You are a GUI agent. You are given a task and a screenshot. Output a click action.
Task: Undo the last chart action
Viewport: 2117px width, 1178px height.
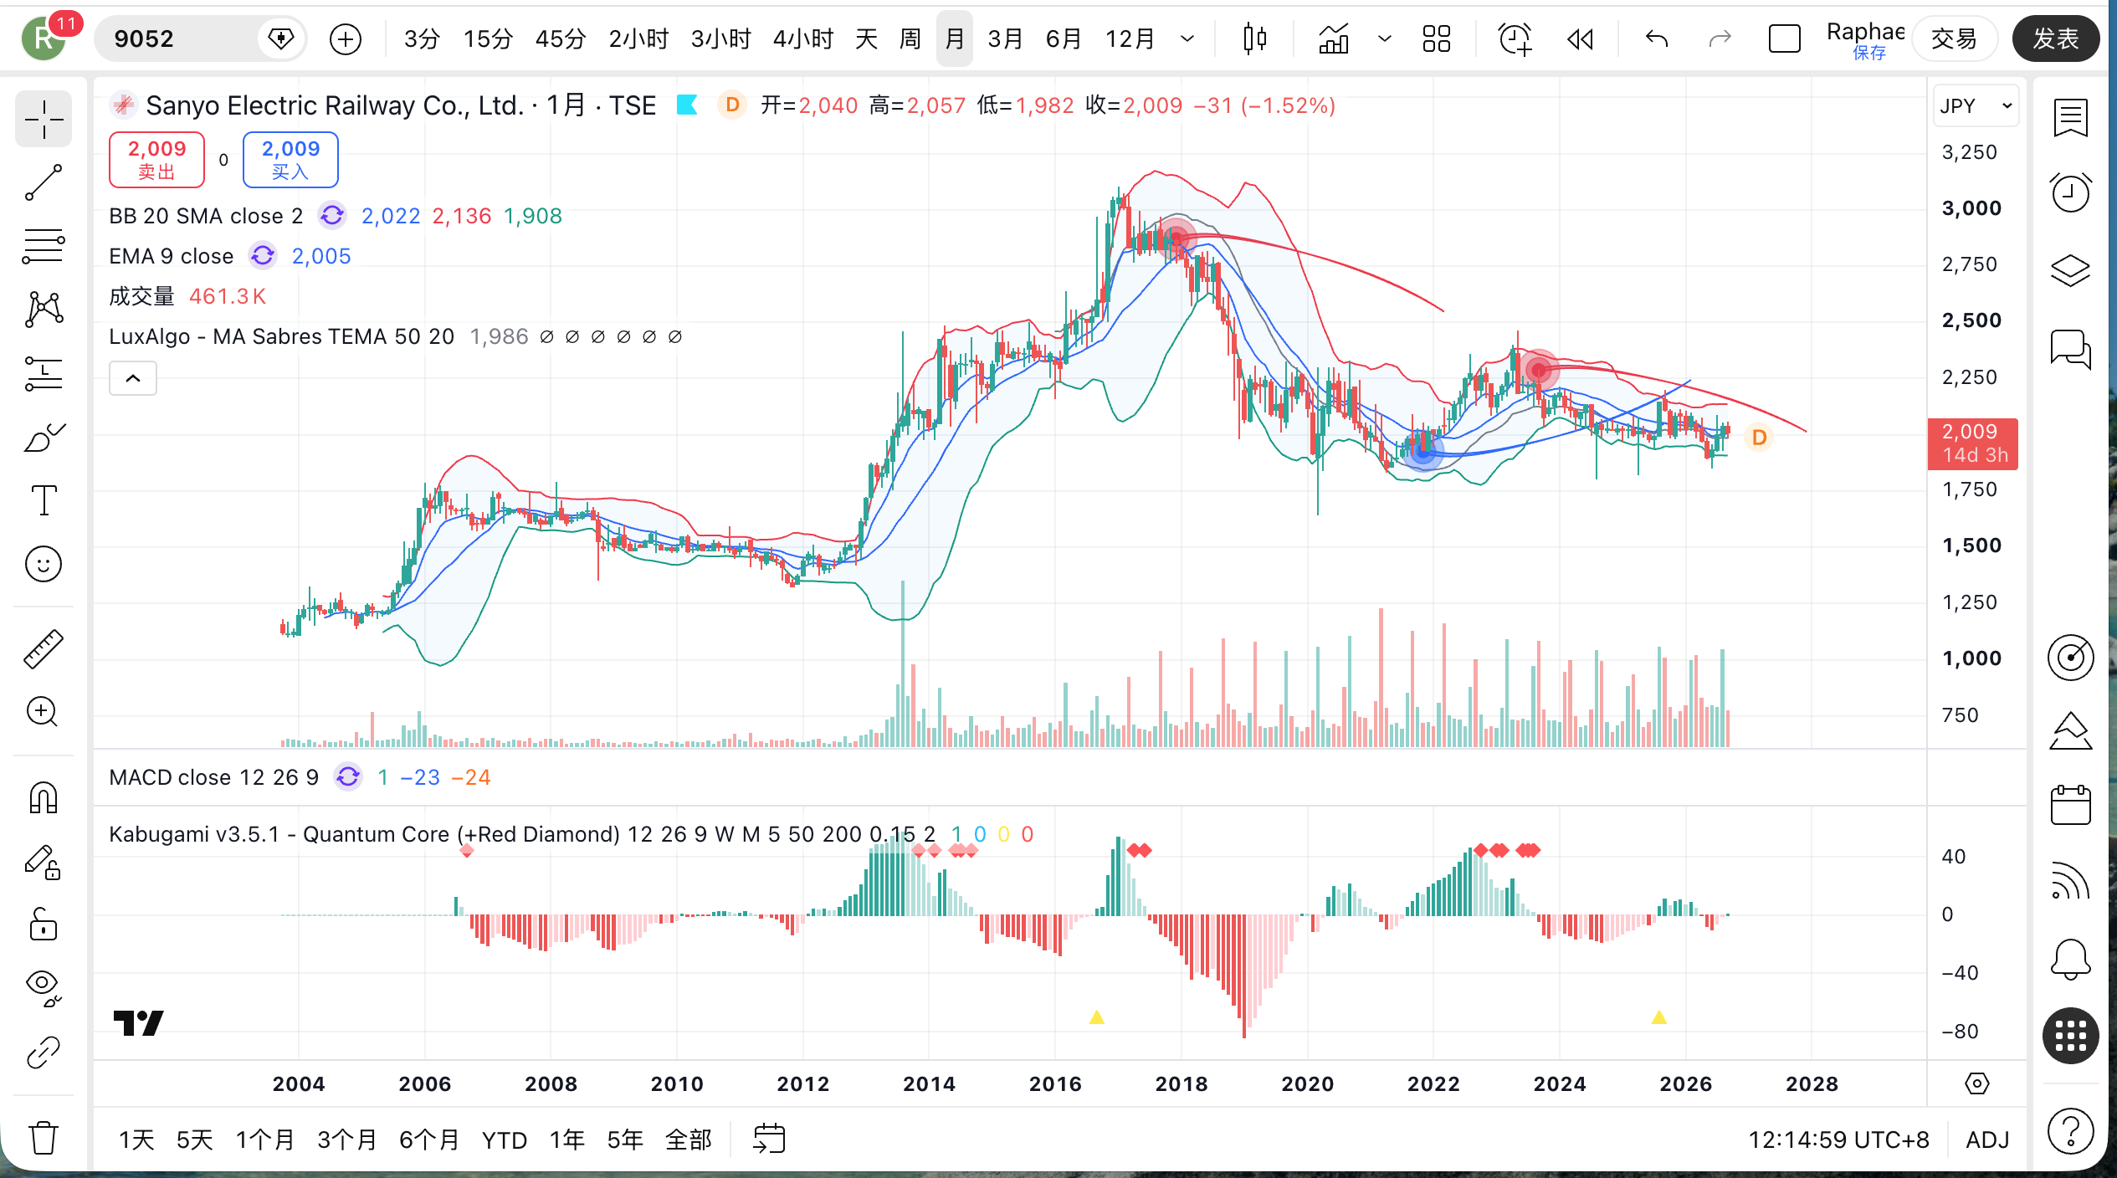[x=1657, y=38]
